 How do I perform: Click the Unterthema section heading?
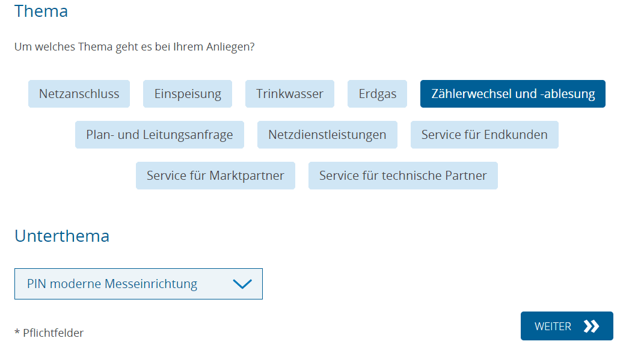coord(62,236)
